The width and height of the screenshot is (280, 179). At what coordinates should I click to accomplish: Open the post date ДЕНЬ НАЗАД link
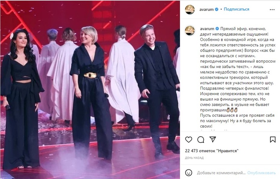[194, 158]
